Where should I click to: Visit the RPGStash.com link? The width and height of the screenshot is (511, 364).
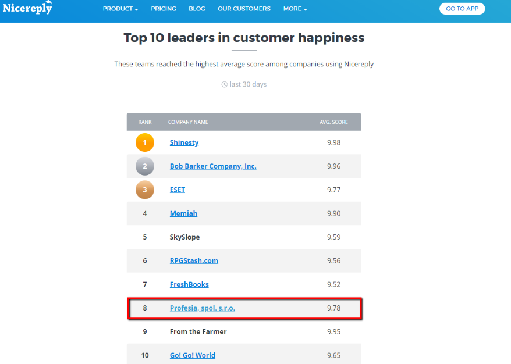pyautogui.click(x=194, y=260)
